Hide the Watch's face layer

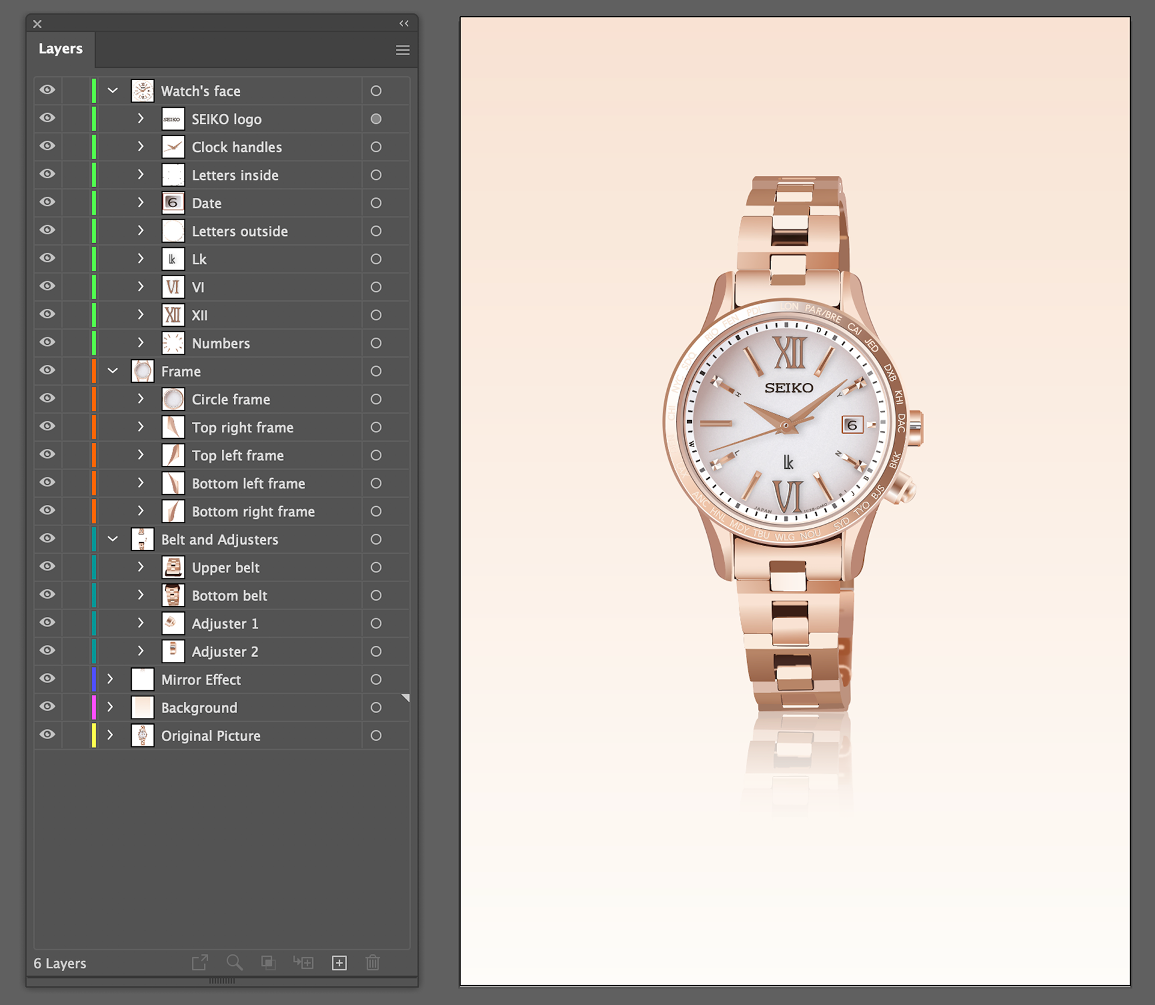click(x=48, y=90)
